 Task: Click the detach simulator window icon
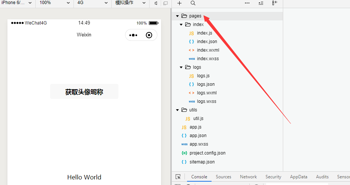point(166,3)
